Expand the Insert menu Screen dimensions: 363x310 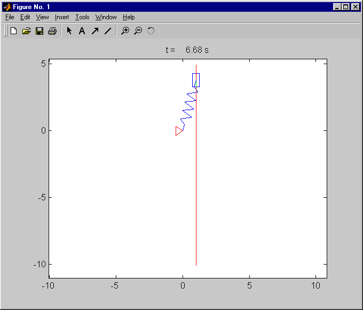tap(62, 17)
